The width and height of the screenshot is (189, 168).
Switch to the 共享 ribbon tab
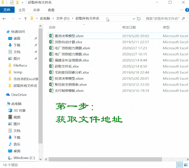point(36,10)
